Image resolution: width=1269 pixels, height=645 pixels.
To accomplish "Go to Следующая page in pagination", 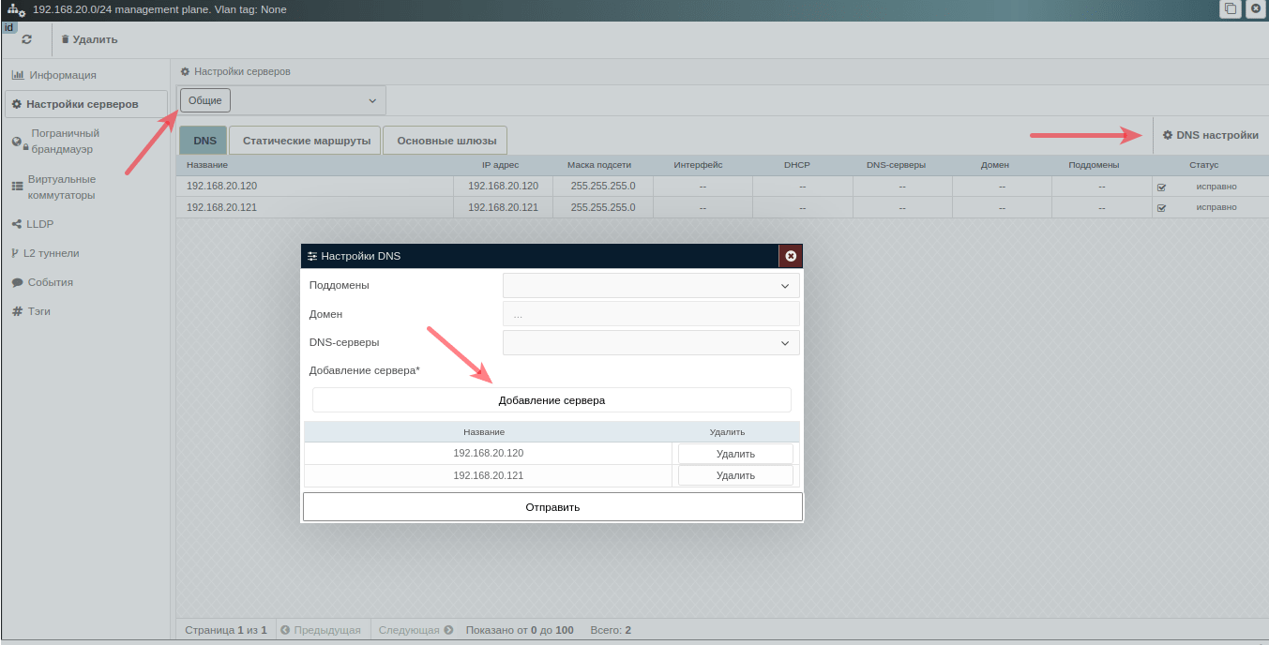I will pos(415,630).
